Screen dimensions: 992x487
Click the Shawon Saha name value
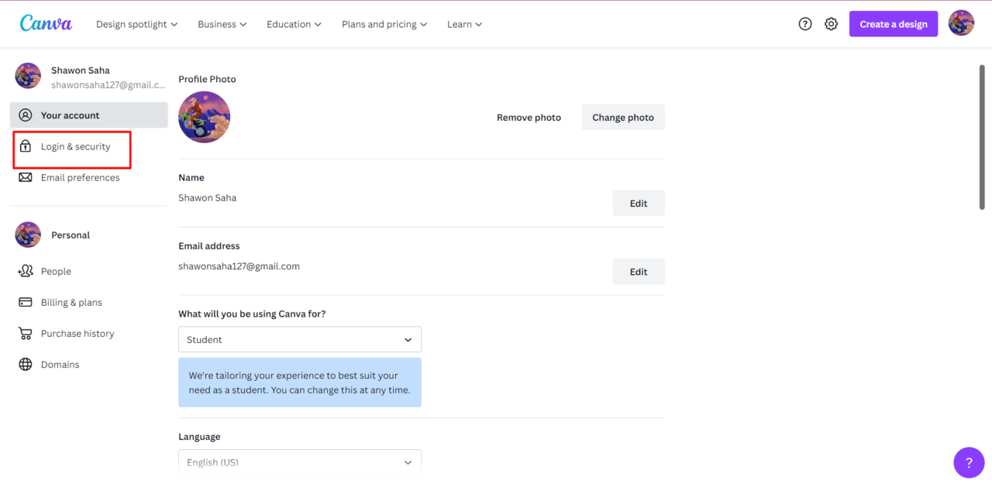(x=208, y=198)
